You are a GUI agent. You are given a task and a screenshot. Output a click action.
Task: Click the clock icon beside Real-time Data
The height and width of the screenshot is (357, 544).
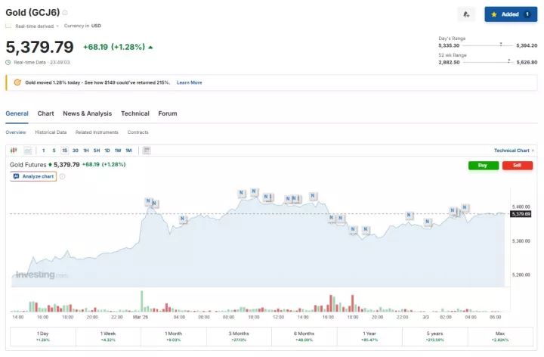pos(8,62)
